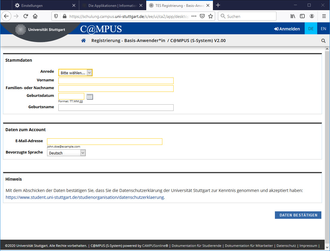Reload the current page
The width and height of the screenshot is (330, 251).
[x=26, y=16]
